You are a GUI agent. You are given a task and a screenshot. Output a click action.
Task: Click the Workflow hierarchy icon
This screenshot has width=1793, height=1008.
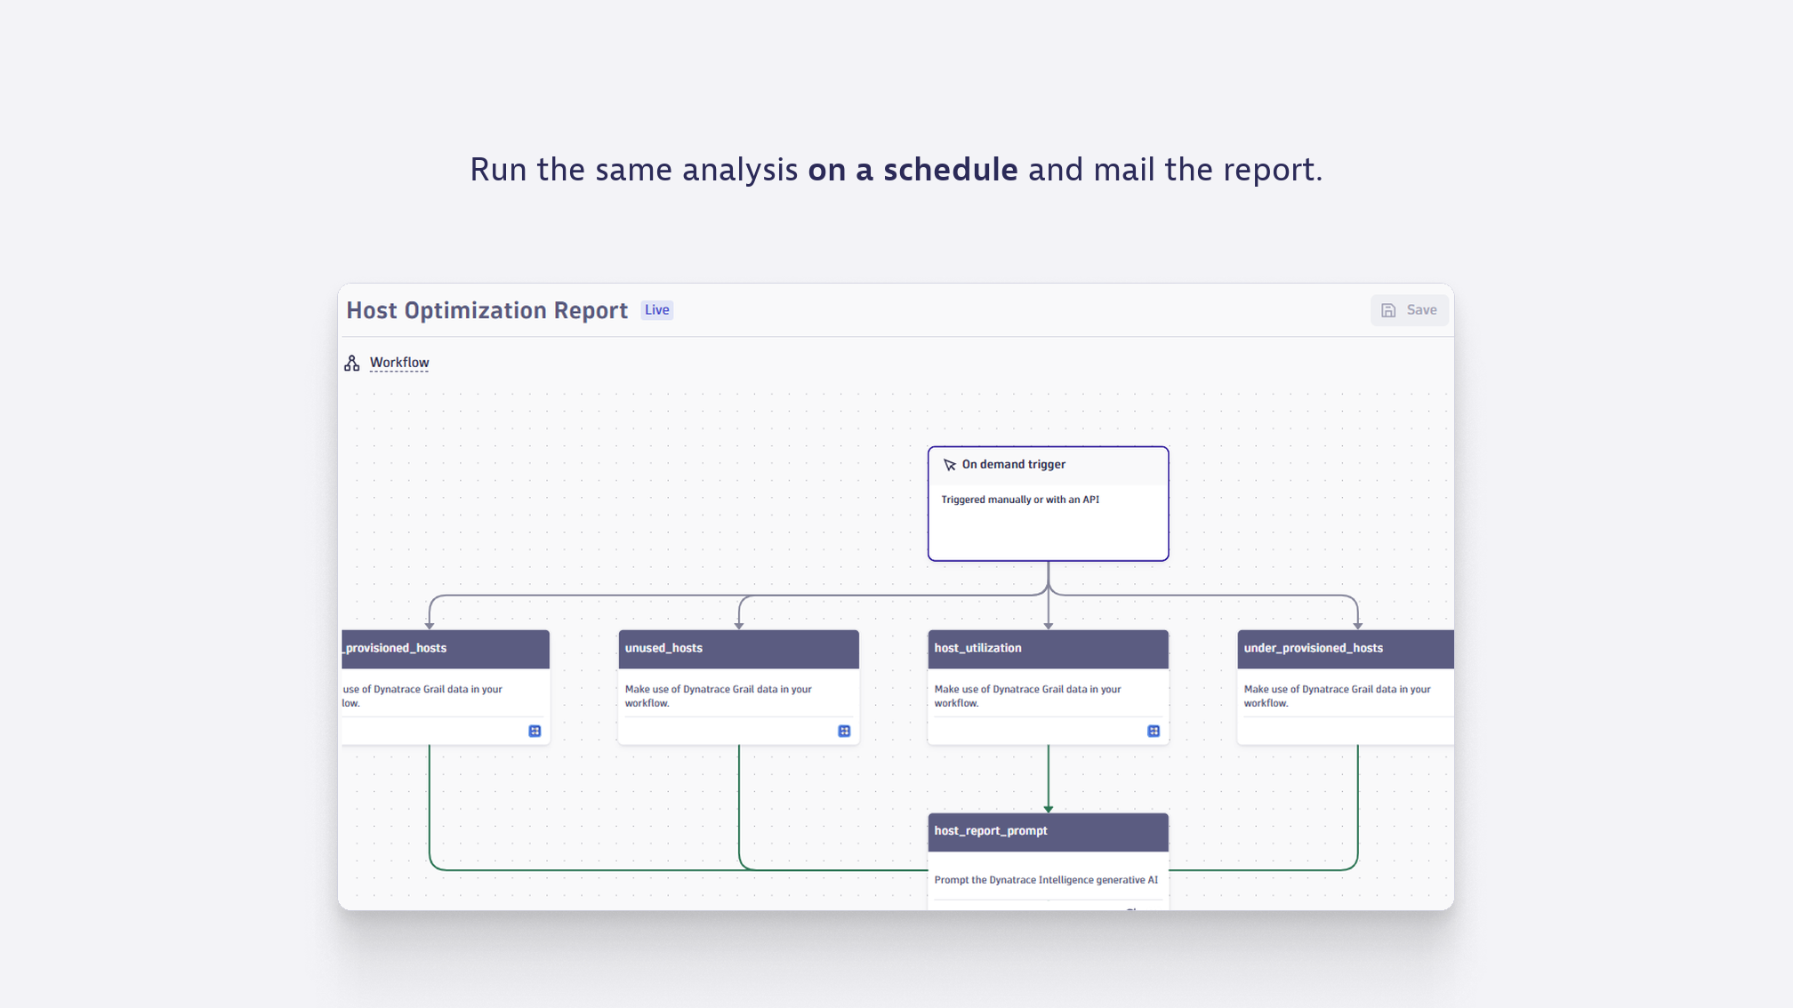coord(352,363)
